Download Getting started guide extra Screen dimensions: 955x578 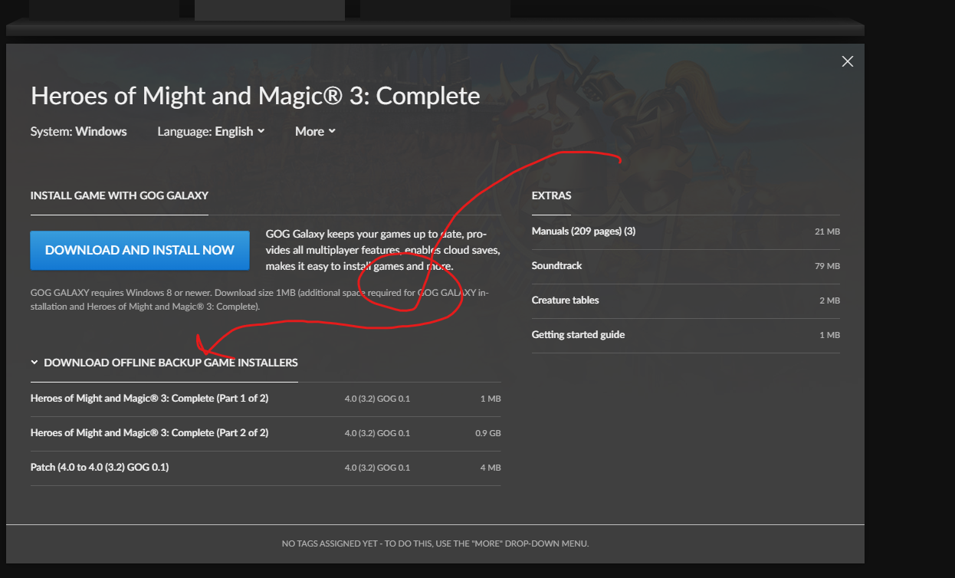[685, 335]
